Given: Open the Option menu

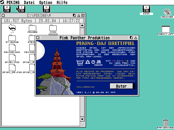Looking at the screenshot, I should (x=45, y=2).
